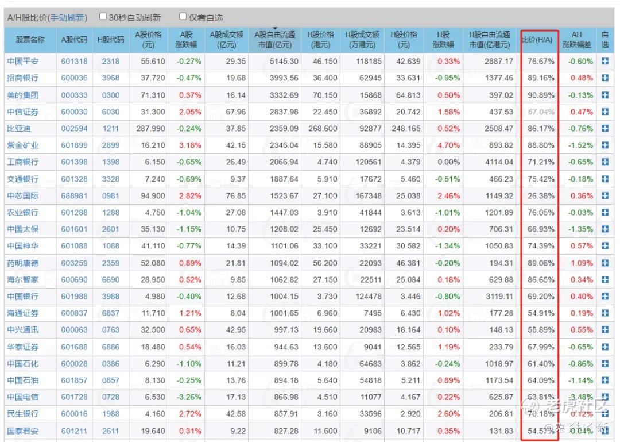Add 药明康德 to watchlist plus icon

(x=604, y=263)
